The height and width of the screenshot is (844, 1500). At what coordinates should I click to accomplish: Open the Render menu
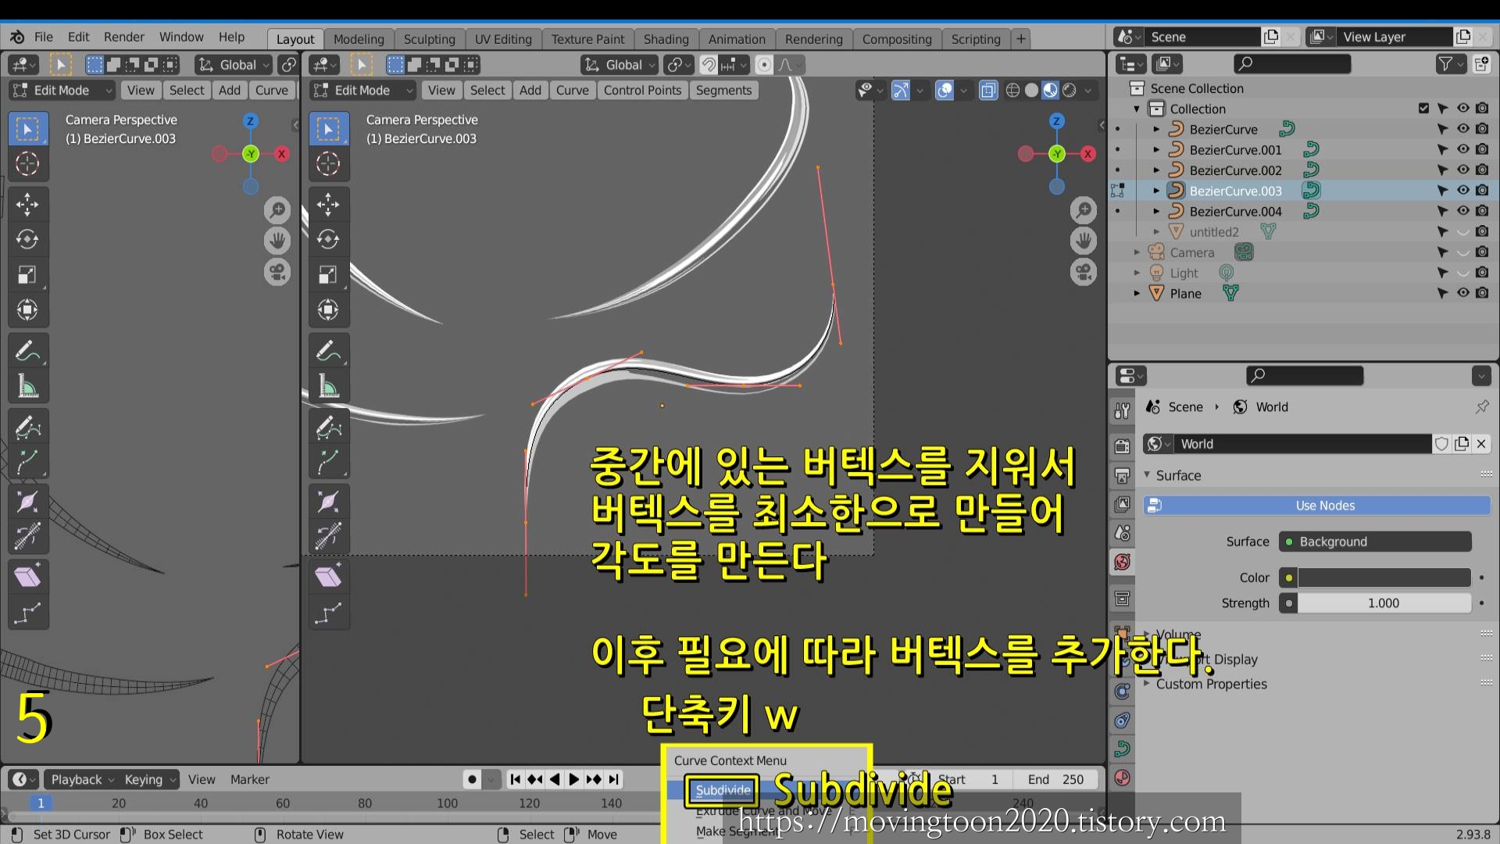124,37
